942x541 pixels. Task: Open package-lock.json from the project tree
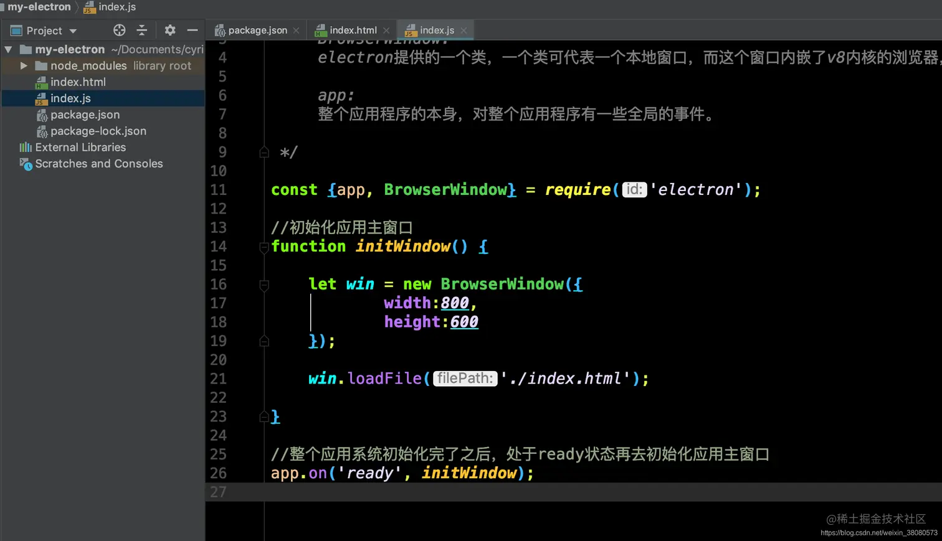[x=98, y=131]
